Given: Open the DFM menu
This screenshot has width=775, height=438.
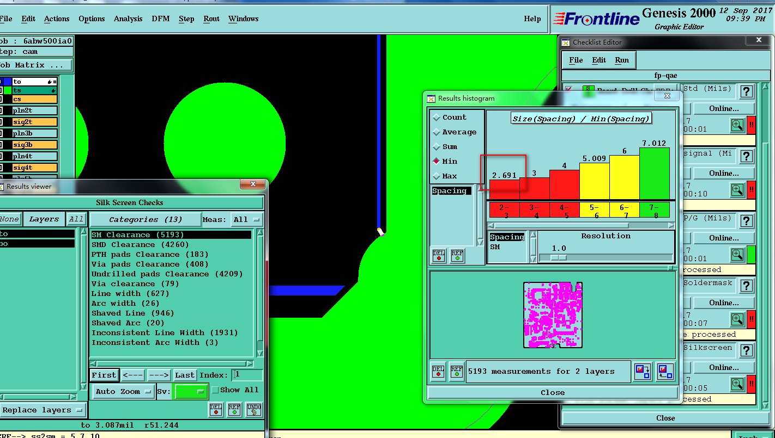Looking at the screenshot, I should [x=161, y=18].
